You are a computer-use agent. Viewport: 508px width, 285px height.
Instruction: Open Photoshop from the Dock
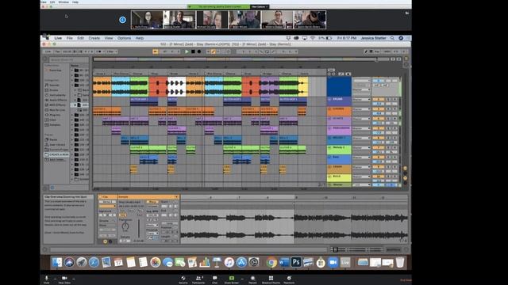[x=296, y=262]
